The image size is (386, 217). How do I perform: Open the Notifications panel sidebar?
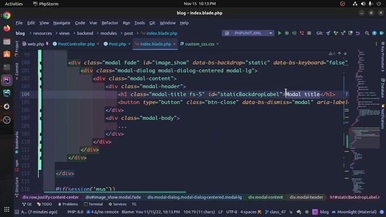[x=383, y=116]
